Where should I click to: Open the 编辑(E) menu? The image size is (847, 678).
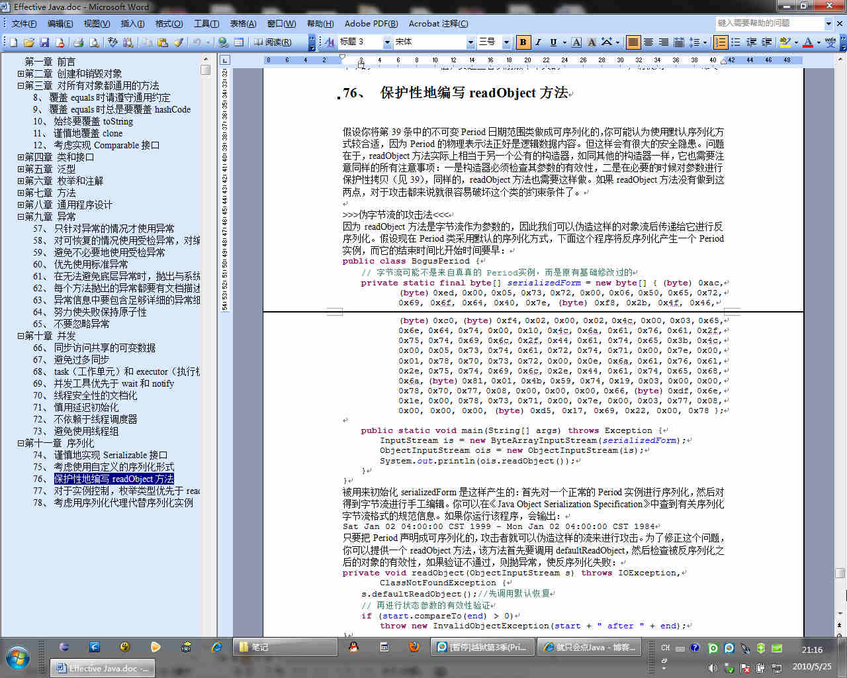pyautogui.click(x=60, y=23)
